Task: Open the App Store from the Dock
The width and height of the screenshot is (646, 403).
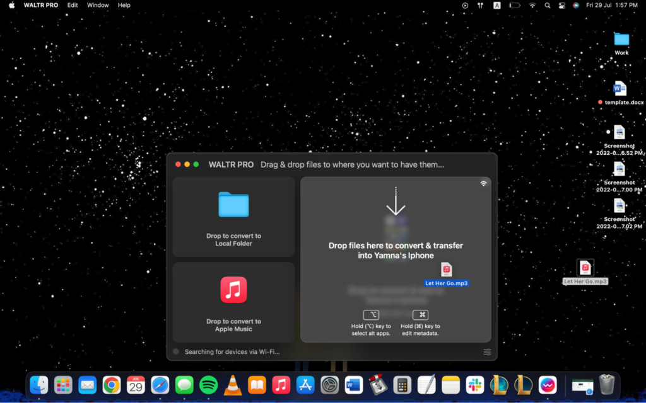Action: tap(305, 385)
